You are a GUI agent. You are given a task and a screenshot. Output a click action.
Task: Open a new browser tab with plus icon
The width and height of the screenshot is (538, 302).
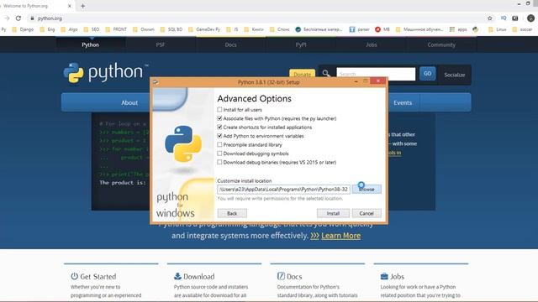[x=82, y=6]
